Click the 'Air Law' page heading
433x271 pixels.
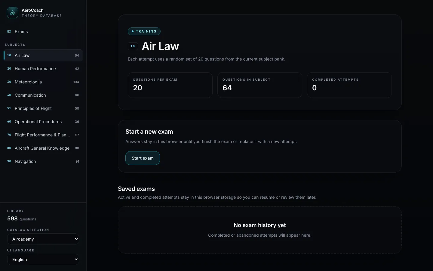pyautogui.click(x=160, y=46)
